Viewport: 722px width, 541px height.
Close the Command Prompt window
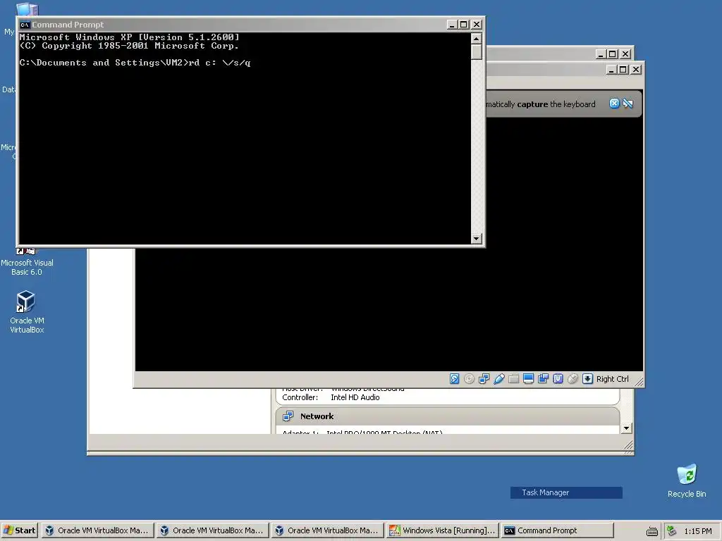(x=477, y=25)
